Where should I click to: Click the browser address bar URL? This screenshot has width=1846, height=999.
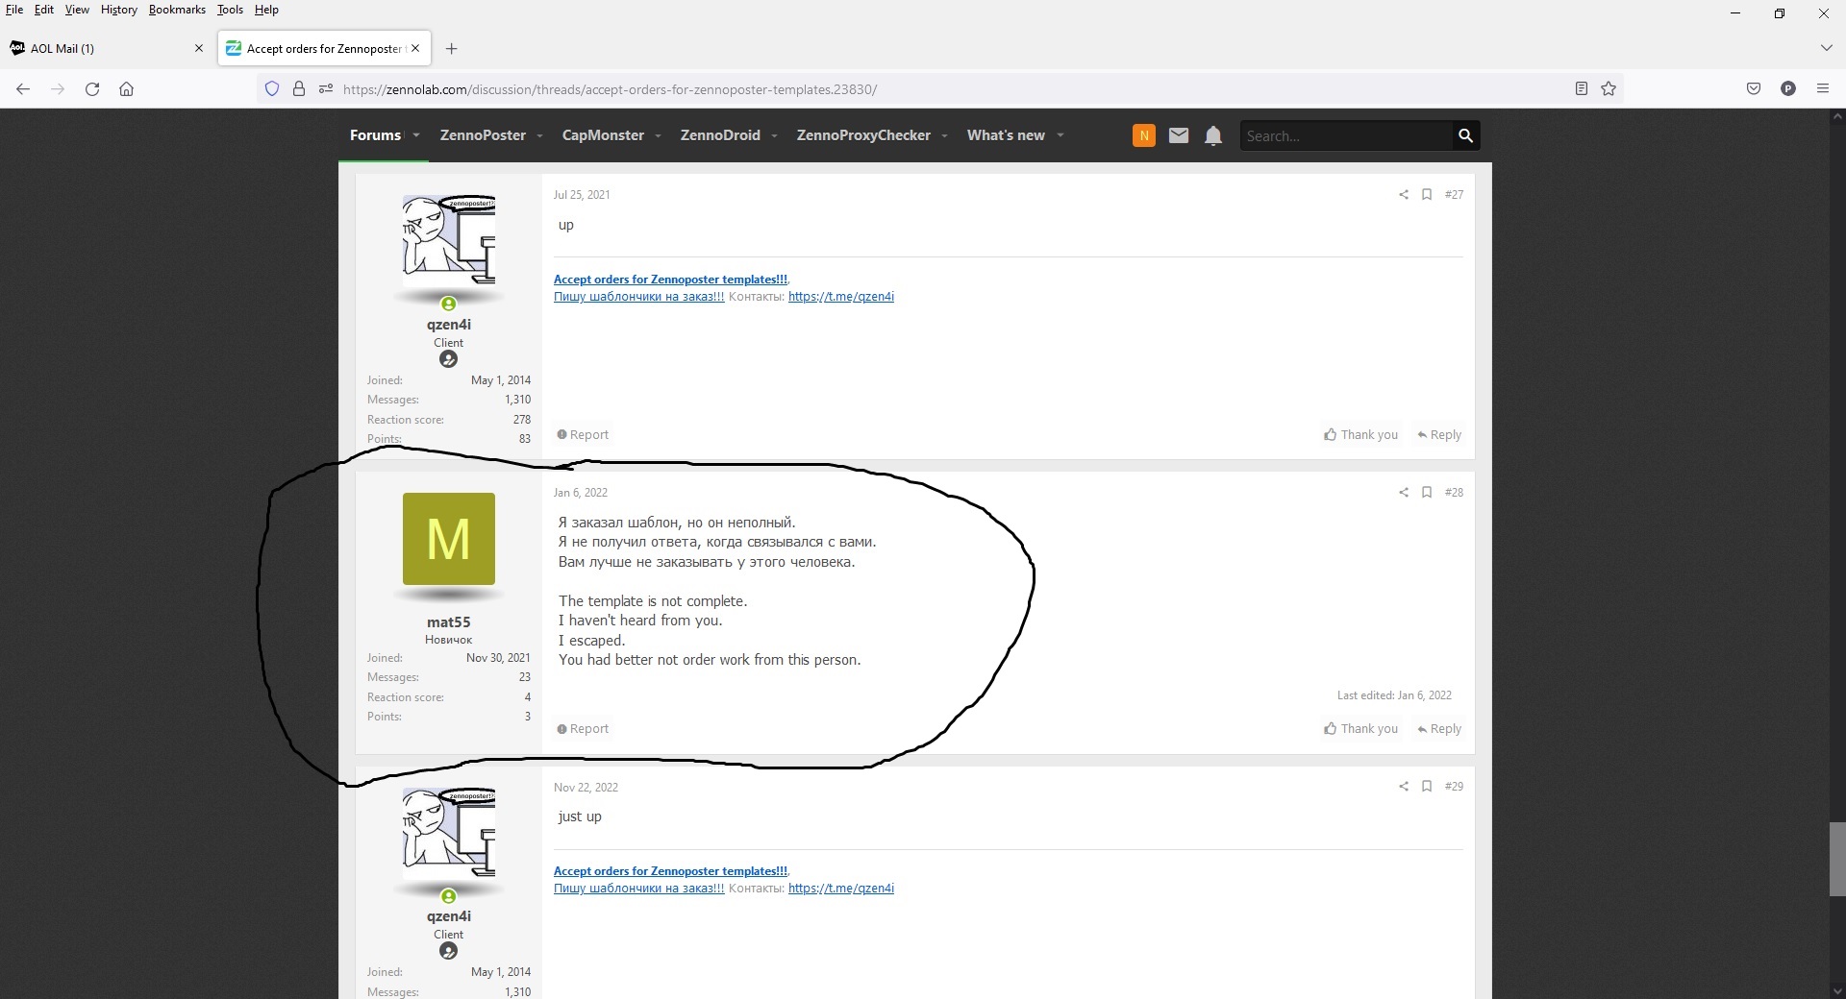(x=610, y=89)
